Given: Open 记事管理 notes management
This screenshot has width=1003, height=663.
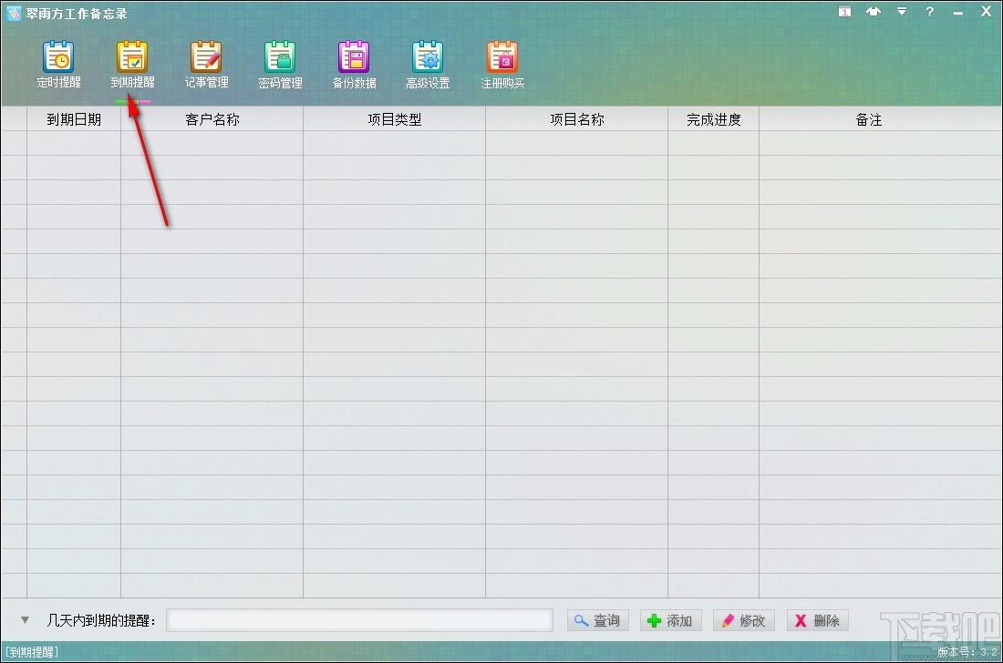Looking at the screenshot, I should point(206,65).
